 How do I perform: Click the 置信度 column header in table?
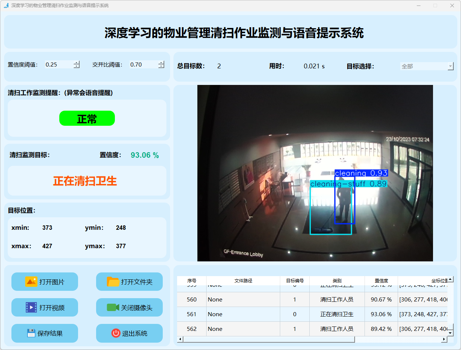pos(381,281)
